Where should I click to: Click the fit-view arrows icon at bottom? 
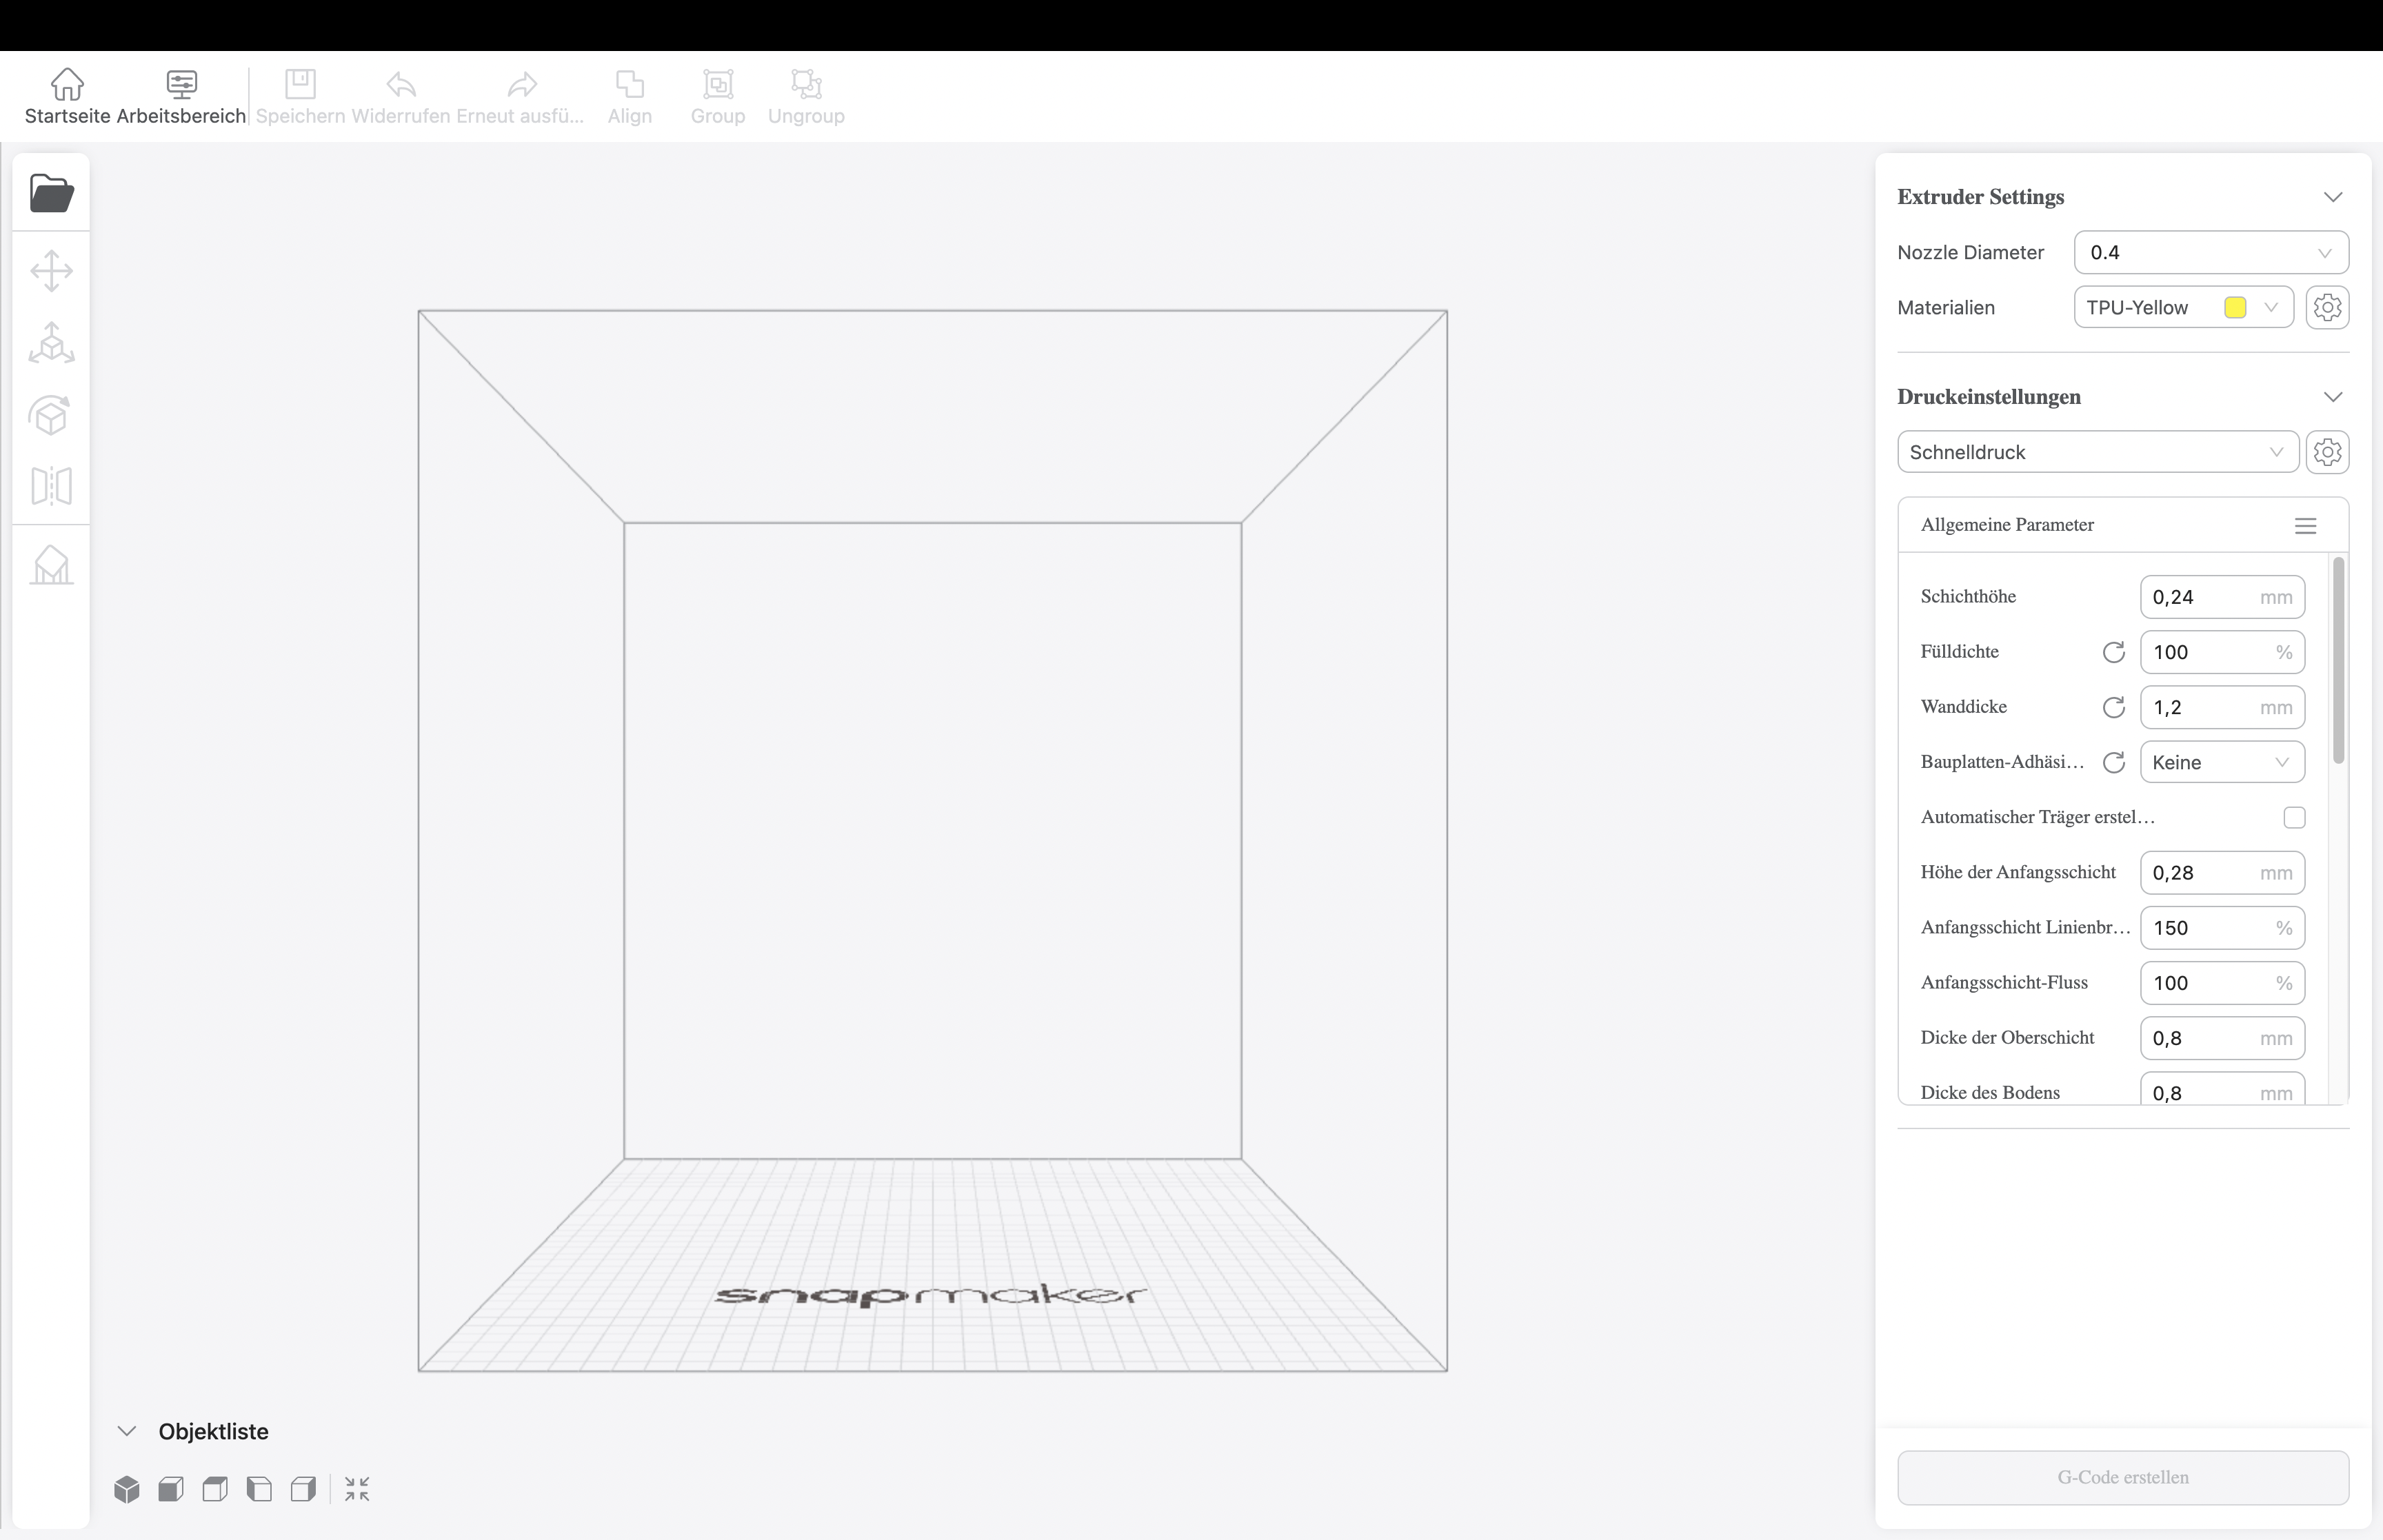pos(357,1489)
